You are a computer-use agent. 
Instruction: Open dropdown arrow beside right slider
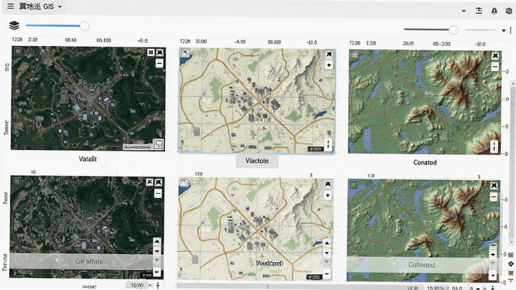(504, 30)
